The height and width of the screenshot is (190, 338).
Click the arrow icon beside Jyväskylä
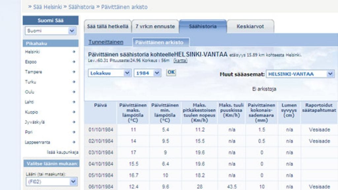74,122
